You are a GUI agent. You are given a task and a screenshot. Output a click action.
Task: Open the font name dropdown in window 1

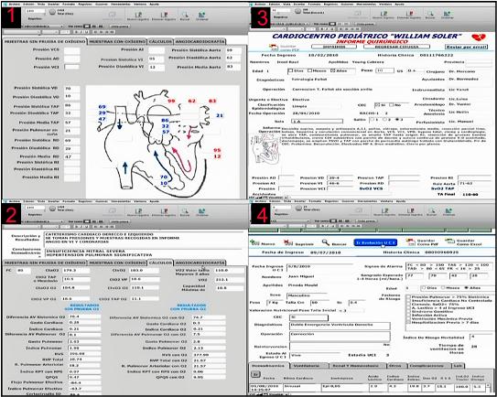pyautogui.click(x=21, y=32)
